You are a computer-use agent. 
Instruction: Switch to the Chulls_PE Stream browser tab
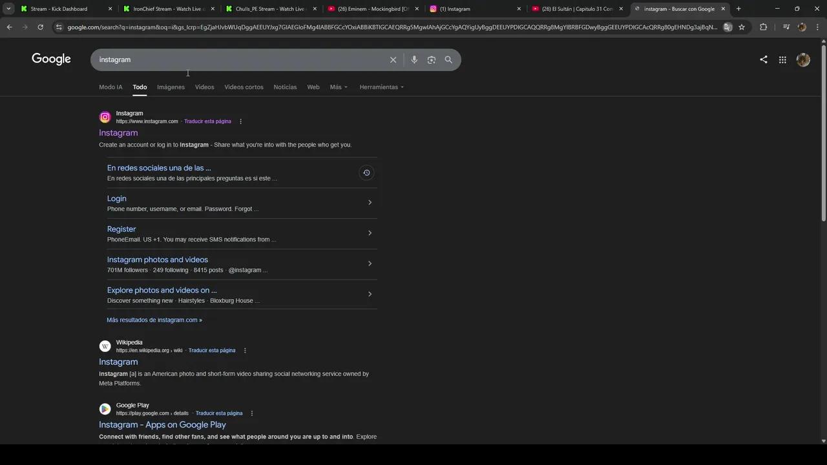pyautogui.click(x=270, y=9)
